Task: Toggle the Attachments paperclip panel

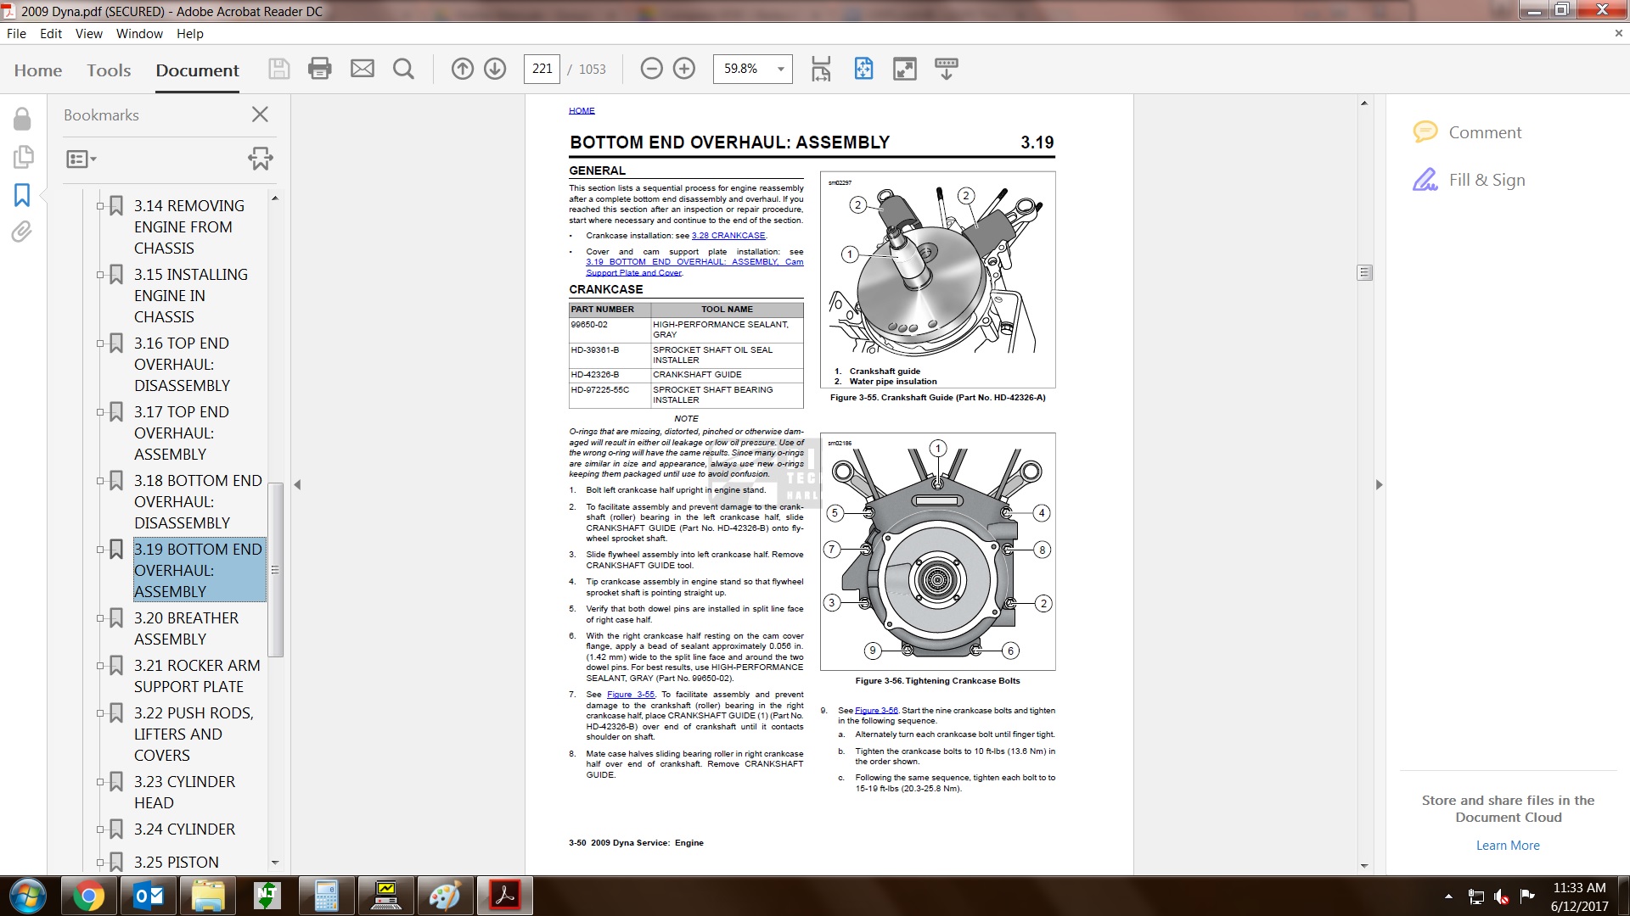Action: point(22,232)
